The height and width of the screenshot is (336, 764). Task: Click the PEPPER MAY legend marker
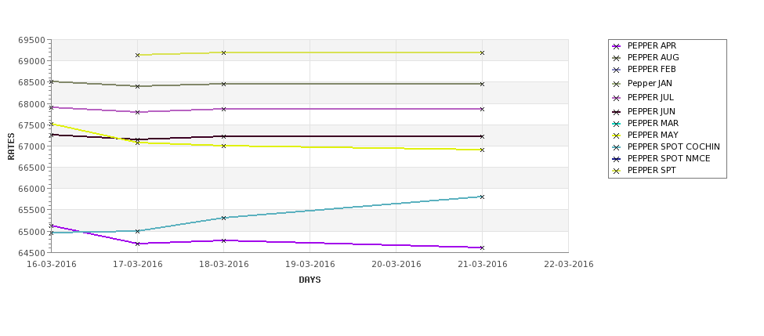click(x=616, y=135)
